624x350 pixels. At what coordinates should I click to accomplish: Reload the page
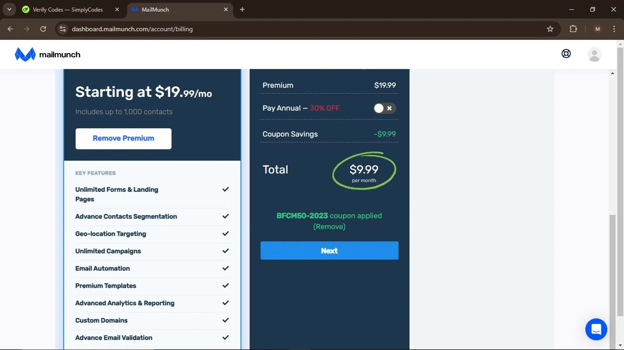[x=43, y=29]
